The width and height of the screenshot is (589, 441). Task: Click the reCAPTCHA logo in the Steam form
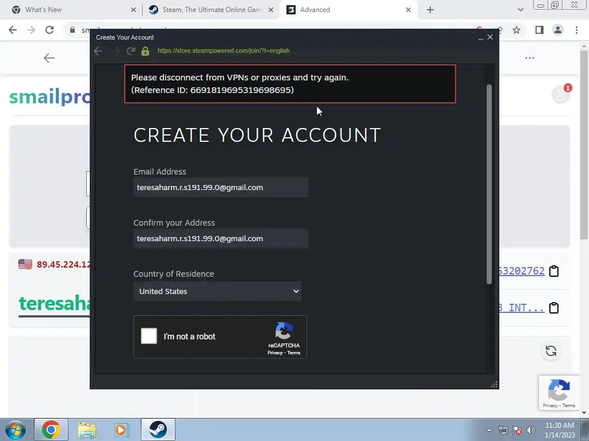[284, 330]
